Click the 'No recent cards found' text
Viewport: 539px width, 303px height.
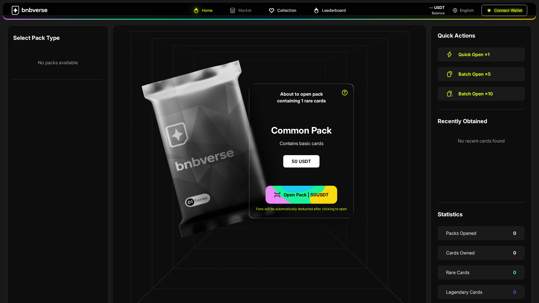(481, 141)
